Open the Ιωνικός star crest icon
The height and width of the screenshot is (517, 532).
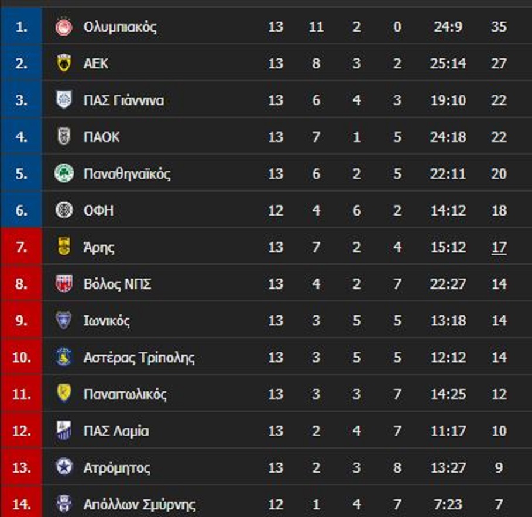point(64,320)
